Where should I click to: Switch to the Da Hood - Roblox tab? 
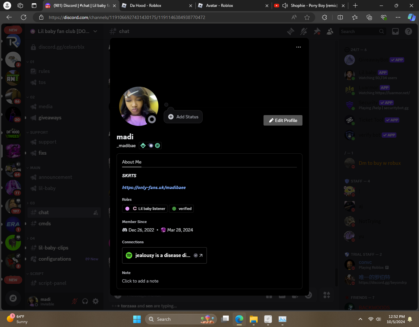[x=157, y=6]
